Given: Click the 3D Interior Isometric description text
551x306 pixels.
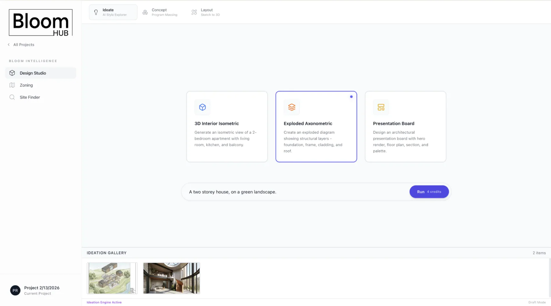Looking at the screenshot, I should (226, 139).
